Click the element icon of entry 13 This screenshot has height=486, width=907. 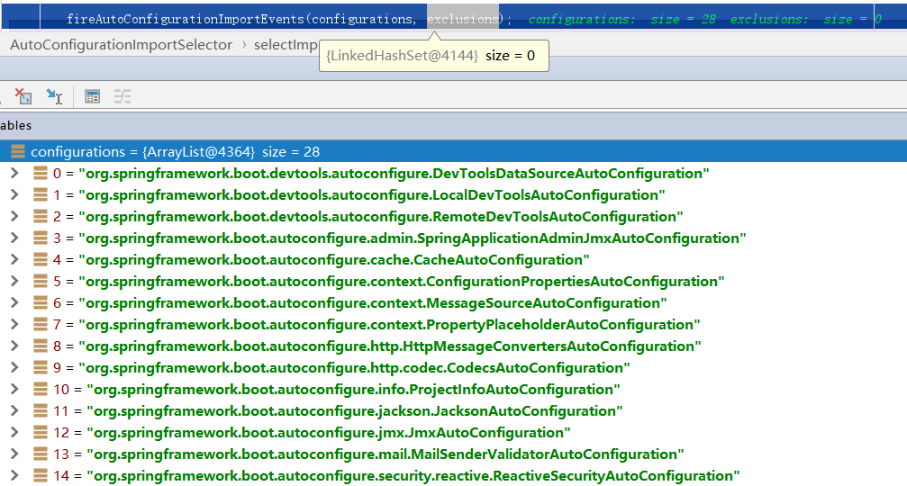click(x=41, y=454)
